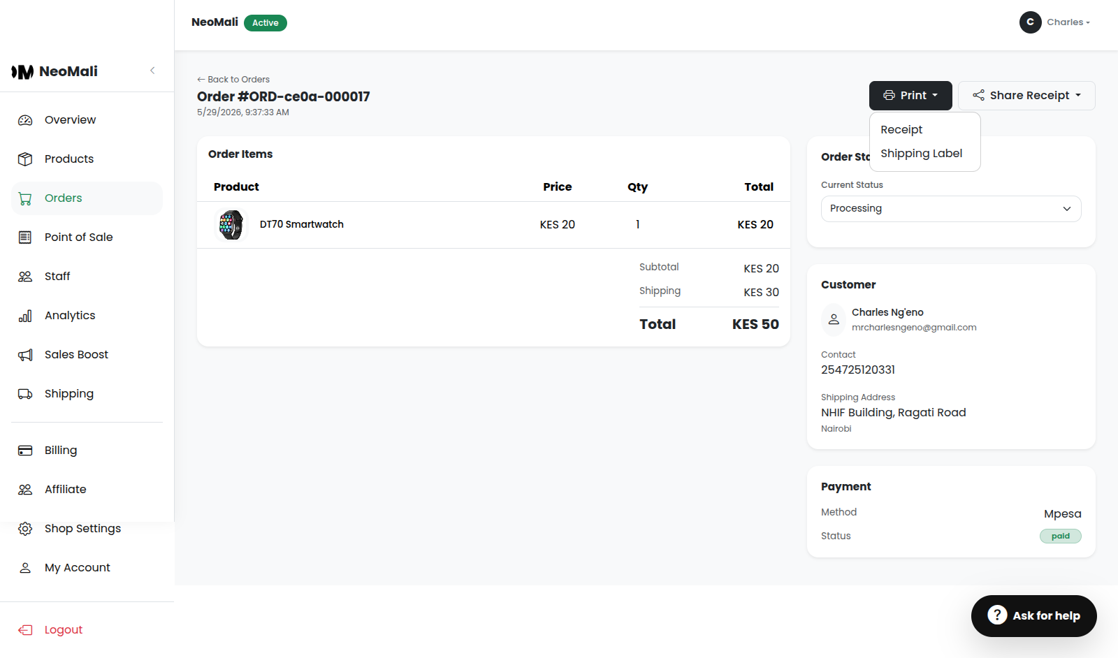Click the Shipping truck icon
The image size is (1118, 658).
point(25,394)
